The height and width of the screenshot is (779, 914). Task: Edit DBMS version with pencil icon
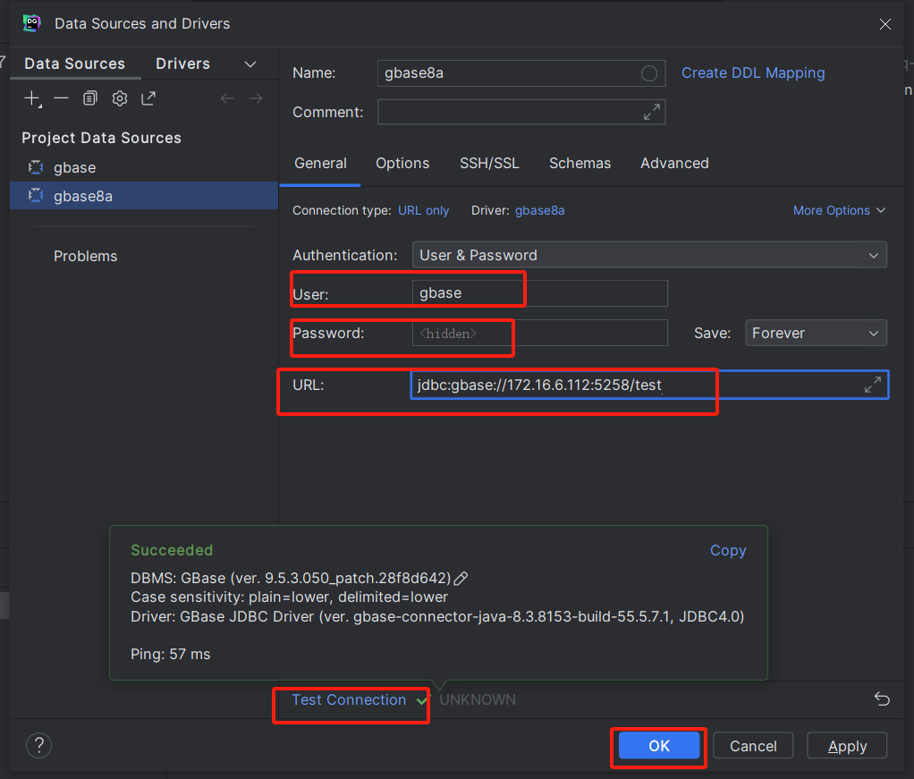pyautogui.click(x=461, y=579)
